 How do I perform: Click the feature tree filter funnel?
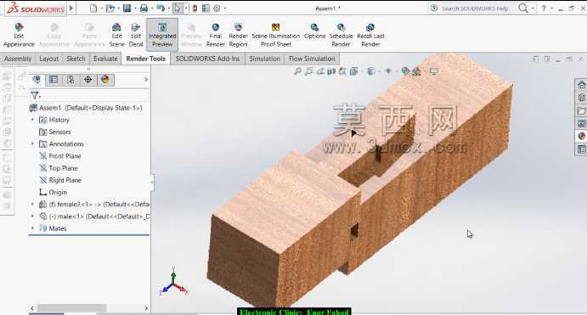click(35, 95)
